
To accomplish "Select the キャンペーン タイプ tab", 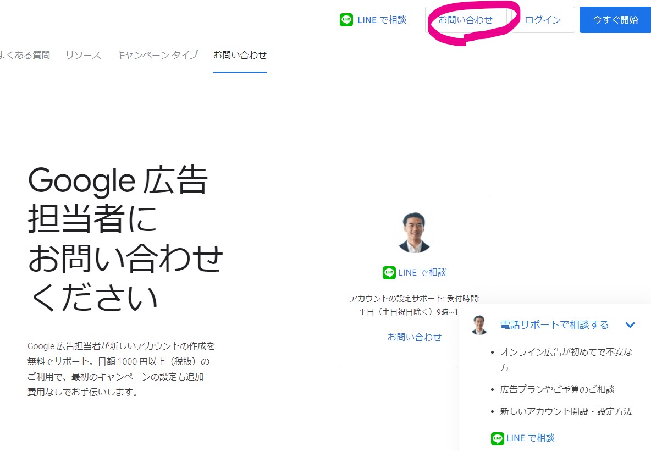I will 157,55.
